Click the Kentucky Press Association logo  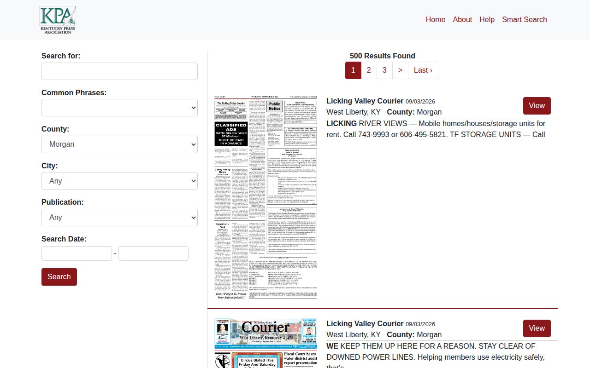click(58, 20)
